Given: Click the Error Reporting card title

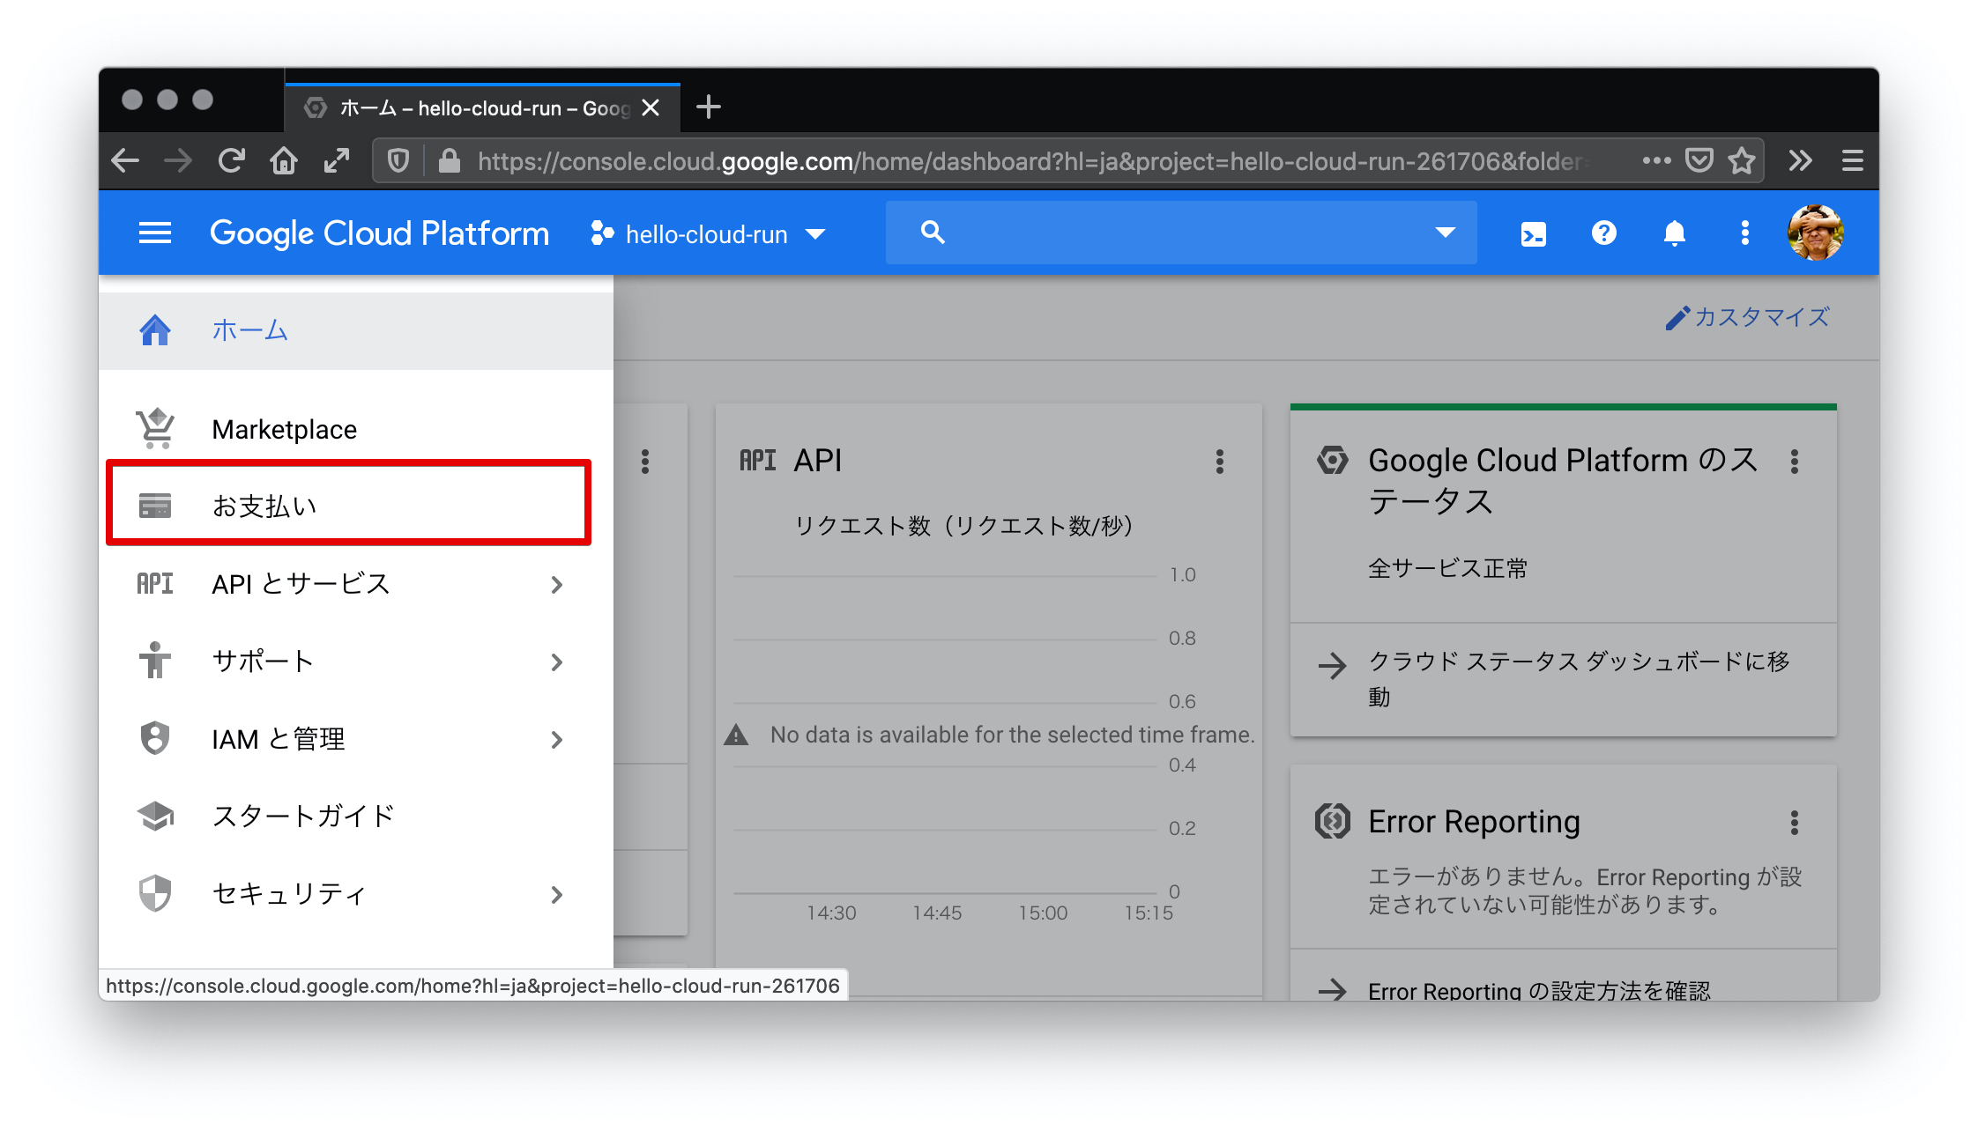Looking at the screenshot, I should 1474,822.
